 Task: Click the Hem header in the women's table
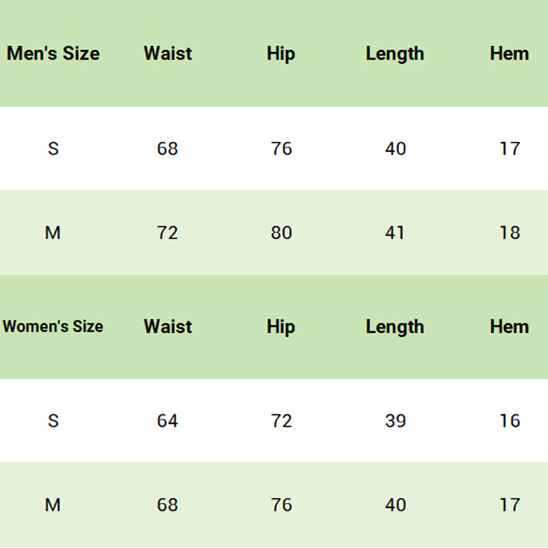[509, 327]
